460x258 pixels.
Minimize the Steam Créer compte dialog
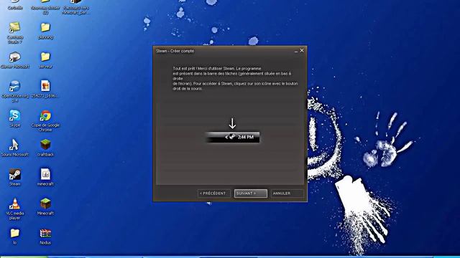[x=295, y=51]
